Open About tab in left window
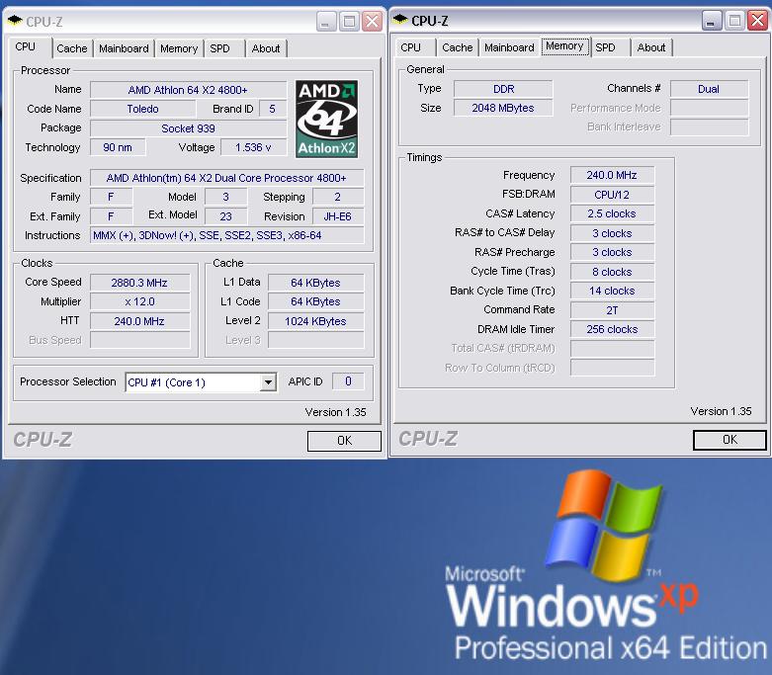Screen dimensions: 772x675 [266, 48]
